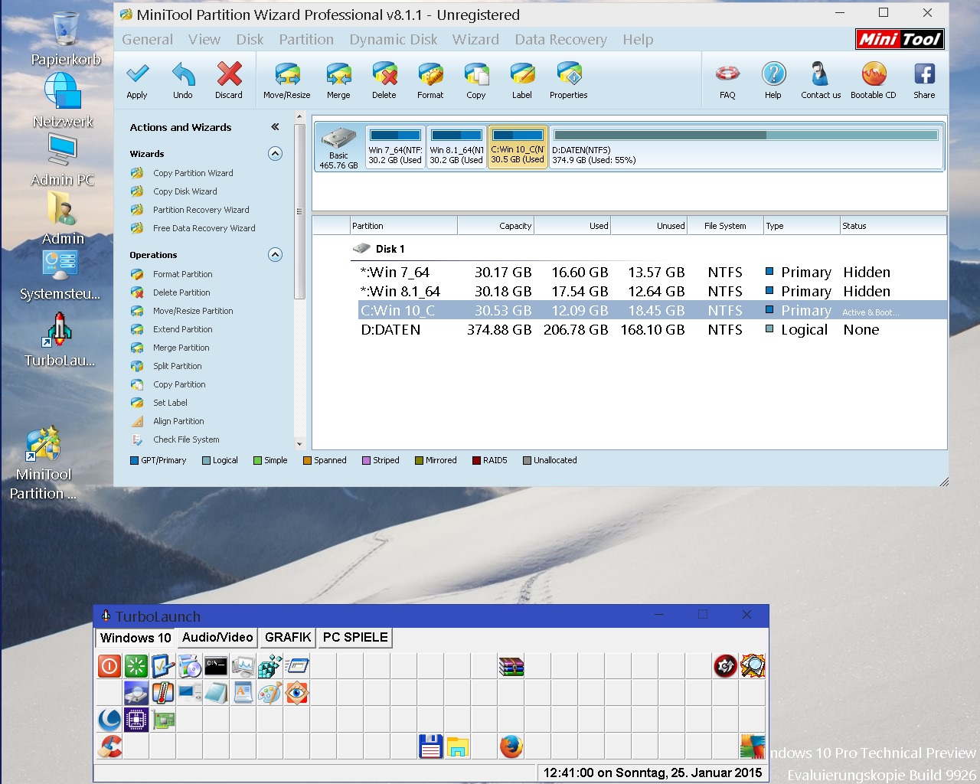Click the Copy toolbar icon

476,74
